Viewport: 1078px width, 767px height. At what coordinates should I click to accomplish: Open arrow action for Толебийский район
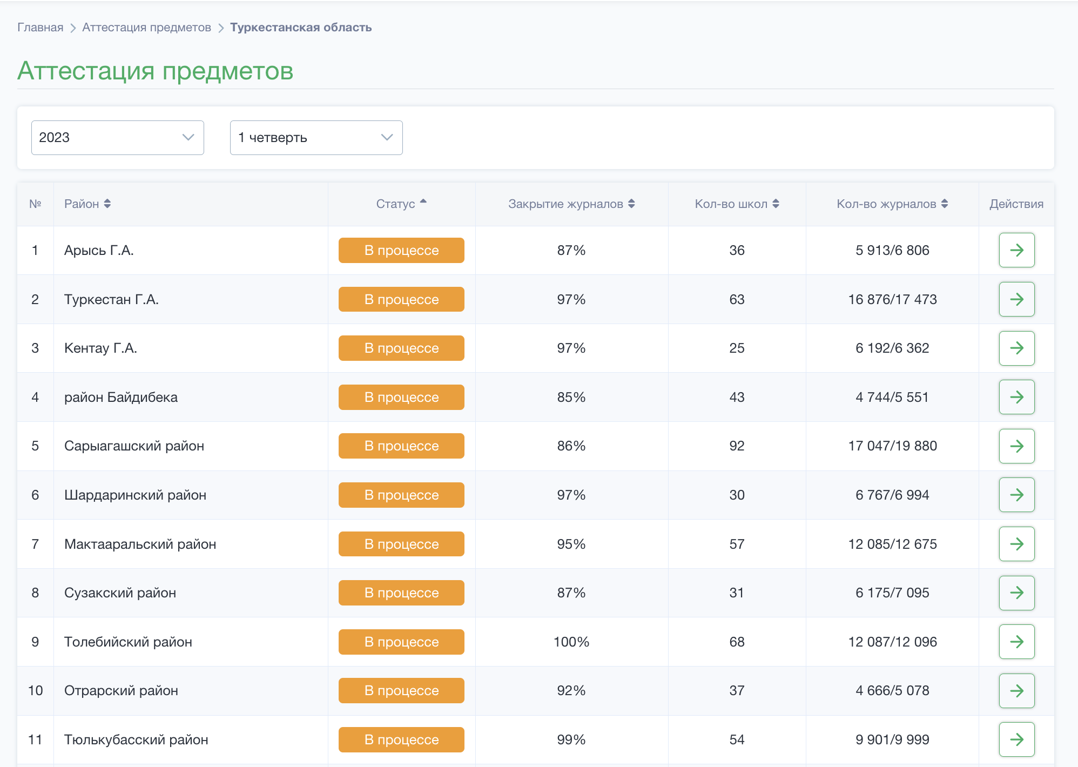pyautogui.click(x=1016, y=642)
